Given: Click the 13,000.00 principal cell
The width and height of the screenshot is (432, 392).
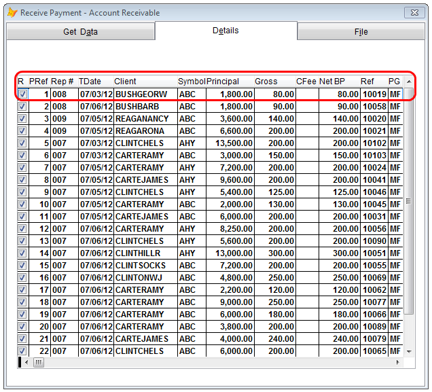Looking at the screenshot, I should 230,253.
